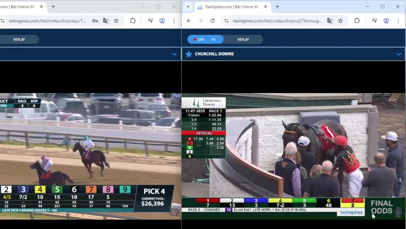Open the translate page icon in the left window
The image size is (406, 229).
(105, 21)
